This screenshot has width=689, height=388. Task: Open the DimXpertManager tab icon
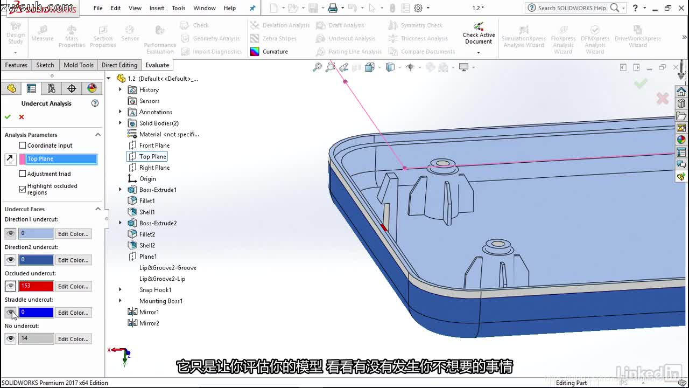72,88
